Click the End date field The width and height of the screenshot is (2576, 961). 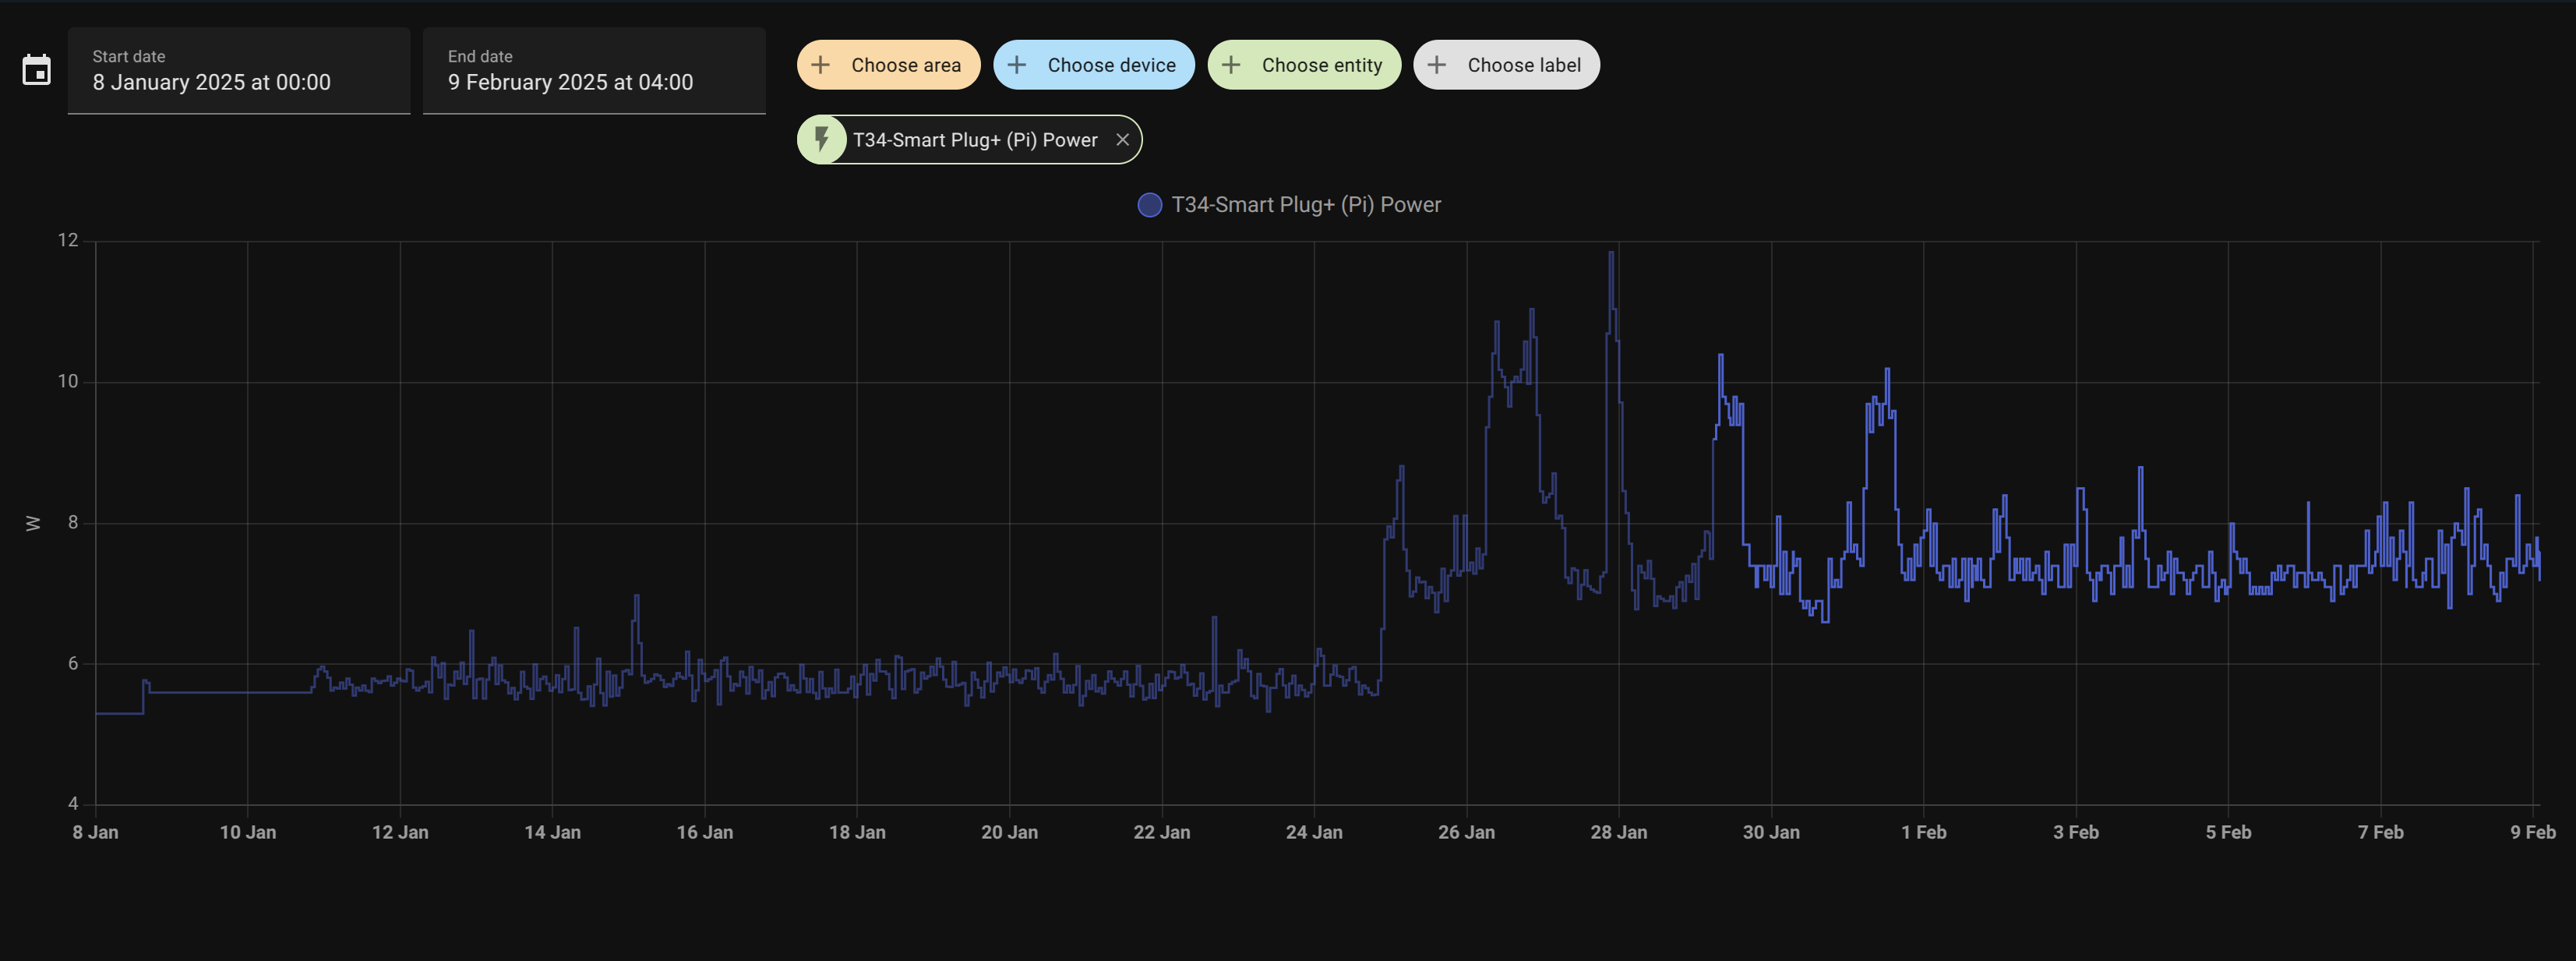click(594, 71)
